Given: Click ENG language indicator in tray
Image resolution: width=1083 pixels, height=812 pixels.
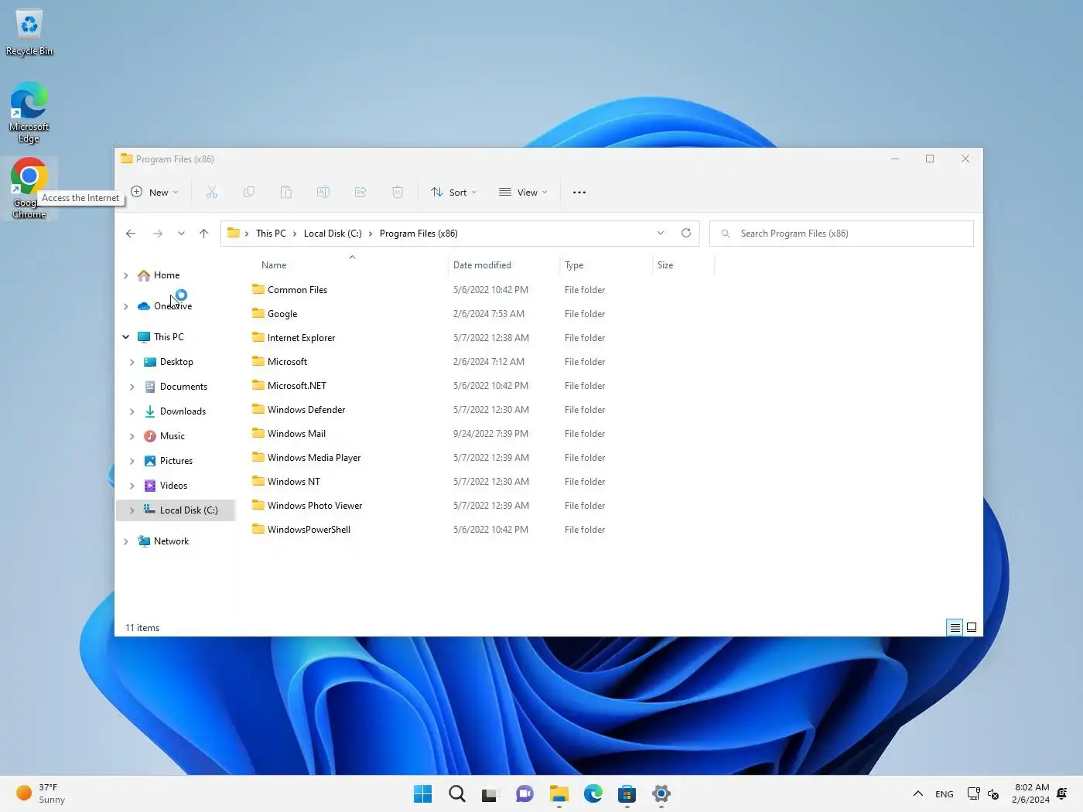Looking at the screenshot, I should 944,794.
